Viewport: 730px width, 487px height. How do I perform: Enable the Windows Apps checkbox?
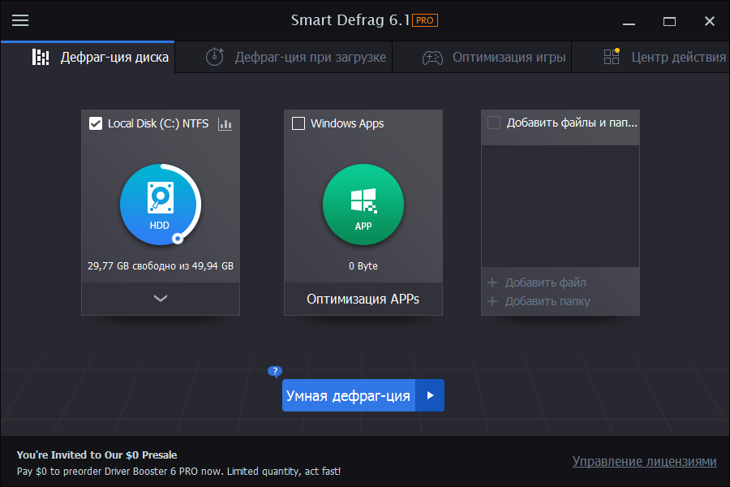(297, 123)
